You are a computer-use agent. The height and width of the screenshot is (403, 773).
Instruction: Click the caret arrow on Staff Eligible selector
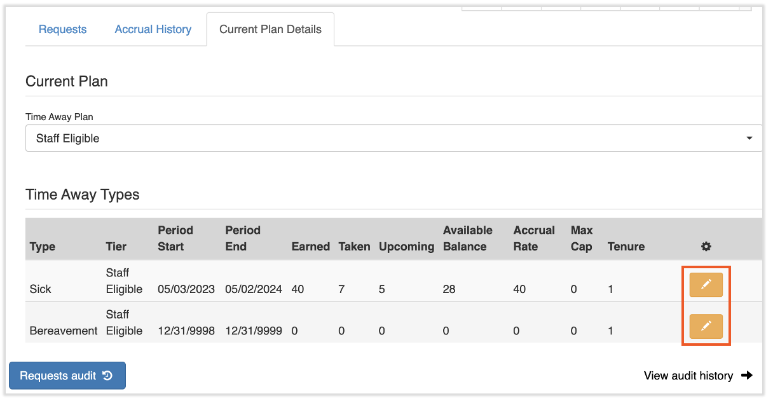[x=749, y=138]
